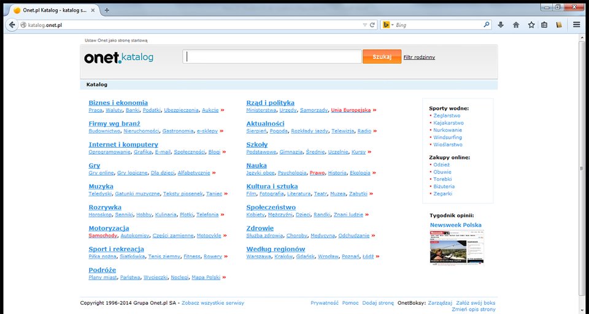This screenshot has width=589, height=314.
Task: Open the Firmy wg branż category
Action: 114,123
